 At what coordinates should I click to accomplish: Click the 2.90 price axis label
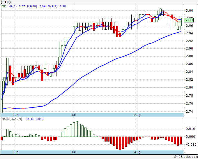click(189, 49)
